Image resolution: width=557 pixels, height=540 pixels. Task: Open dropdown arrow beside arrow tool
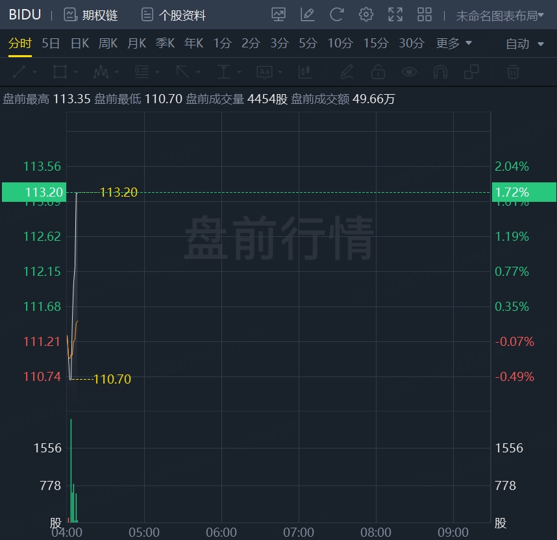[198, 72]
